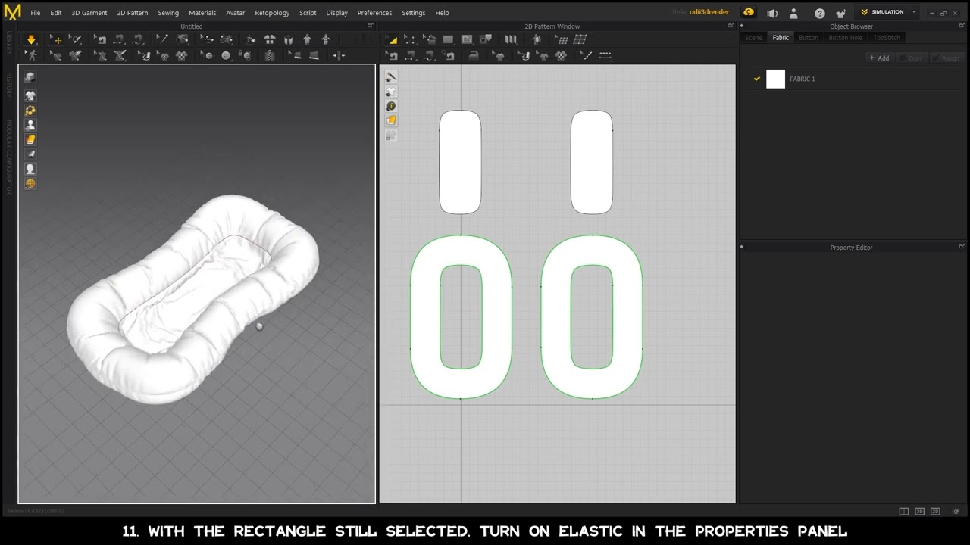
Task: Open the cloud account icon
Action: pos(749,12)
